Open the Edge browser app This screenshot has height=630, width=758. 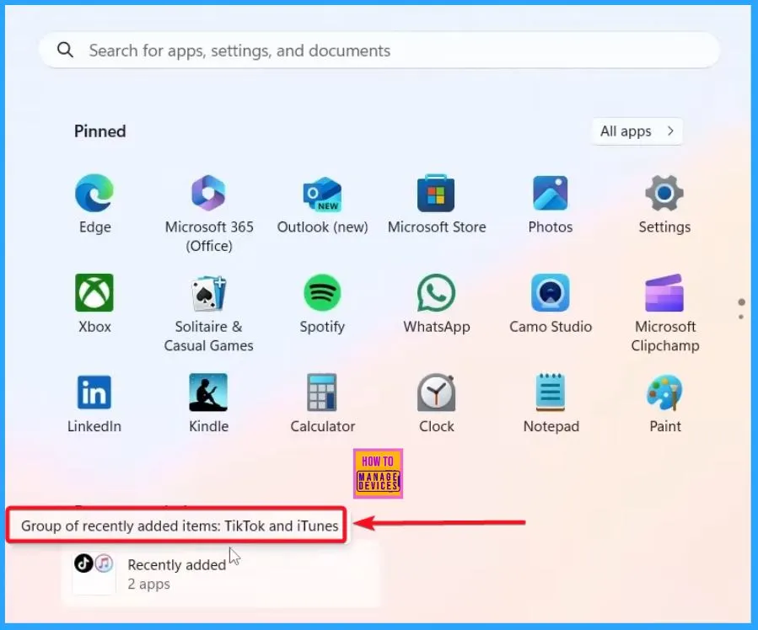[x=94, y=206]
